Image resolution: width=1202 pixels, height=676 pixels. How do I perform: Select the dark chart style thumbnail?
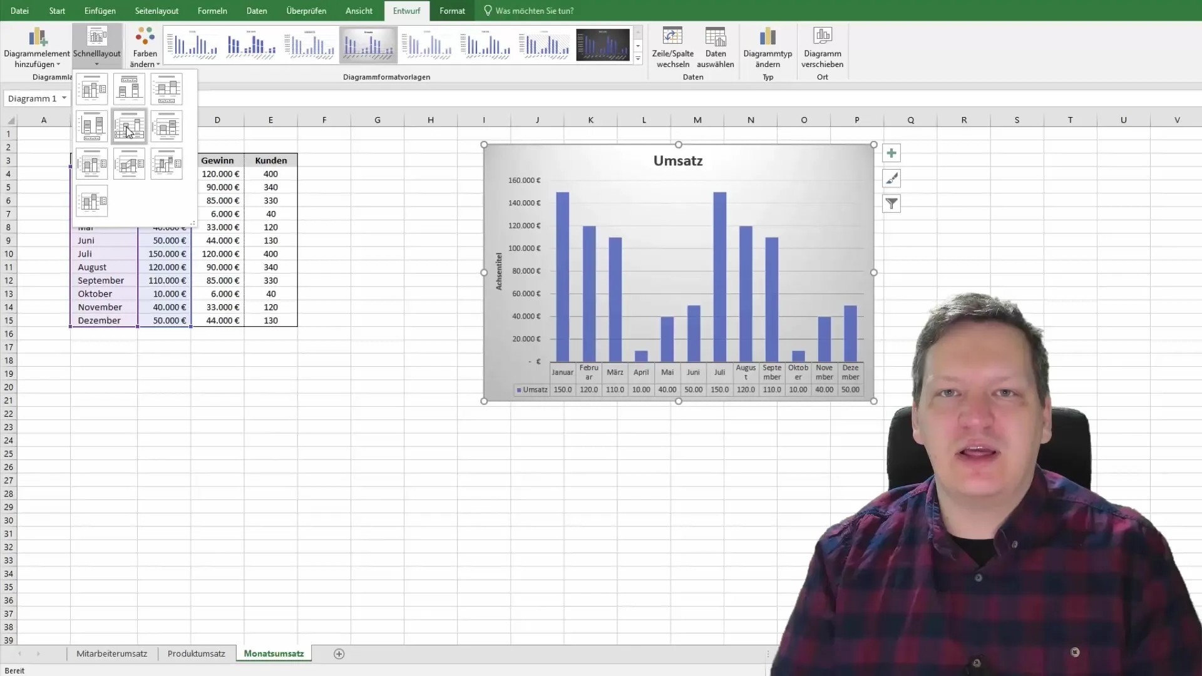pyautogui.click(x=603, y=44)
